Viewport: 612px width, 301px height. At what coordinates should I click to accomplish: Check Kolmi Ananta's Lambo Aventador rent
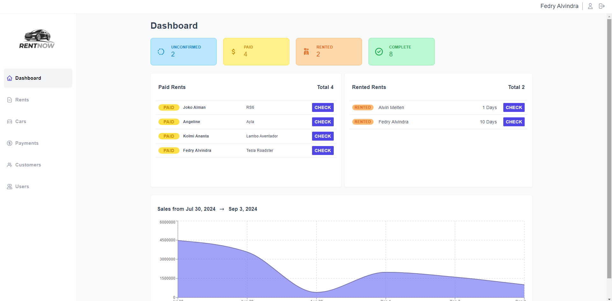coord(323,136)
